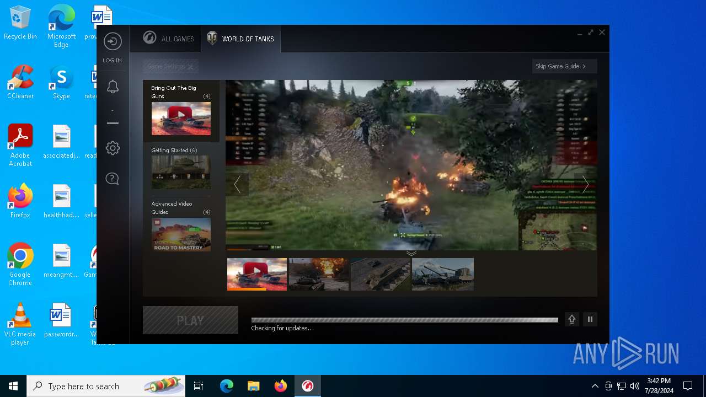This screenshot has height=397, width=706.
Task: Skip the Game Guide
Action: point(564,66)
